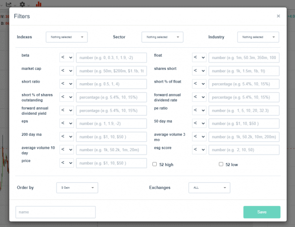Open the Industry dropdown

click(258, 37)
